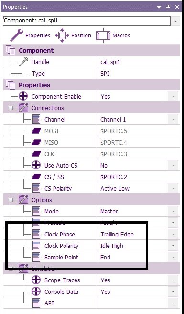Open the Clock Polarity dropdown arrow
This screenshot has height=314, width=184.
coord(173,246)
